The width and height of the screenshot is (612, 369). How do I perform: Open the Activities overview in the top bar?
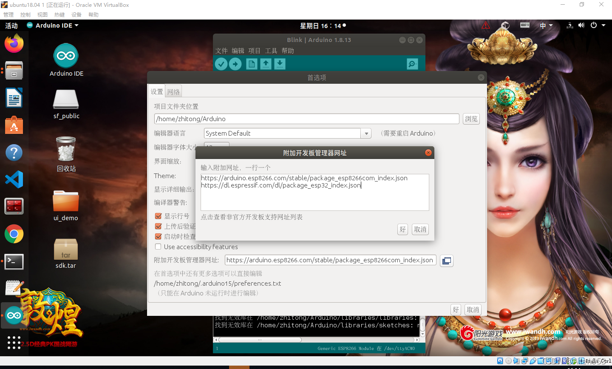11,26
